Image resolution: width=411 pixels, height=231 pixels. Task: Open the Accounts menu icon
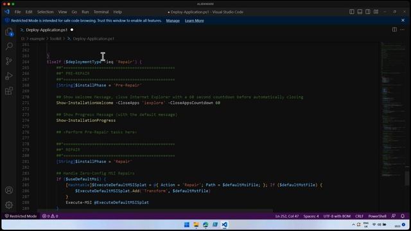[x=9, y=190]
